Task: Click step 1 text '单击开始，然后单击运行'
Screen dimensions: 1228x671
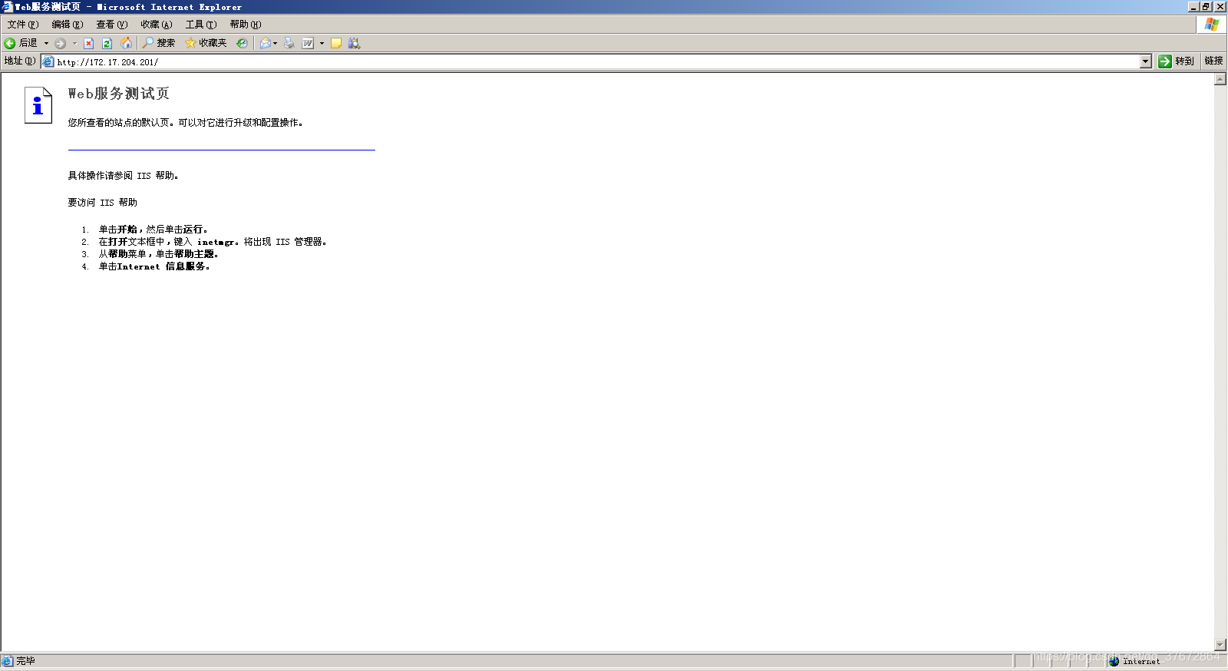Action: point(153,230)
